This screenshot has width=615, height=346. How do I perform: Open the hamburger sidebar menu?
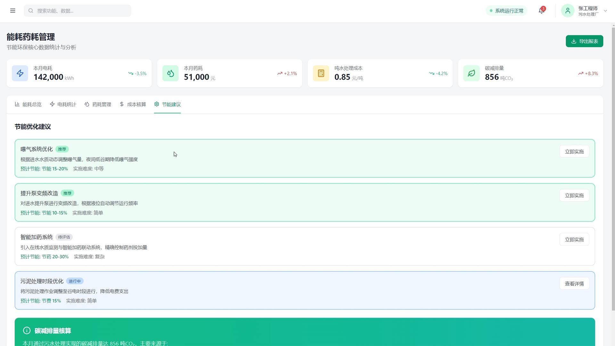(13, 11)
